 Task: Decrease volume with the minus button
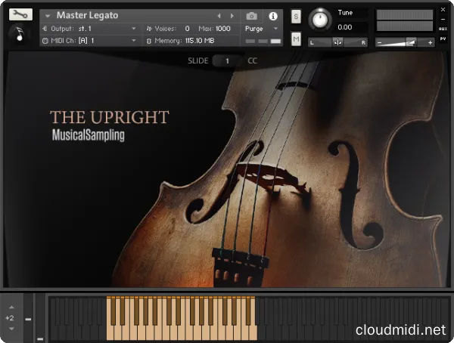click(380, 43)
